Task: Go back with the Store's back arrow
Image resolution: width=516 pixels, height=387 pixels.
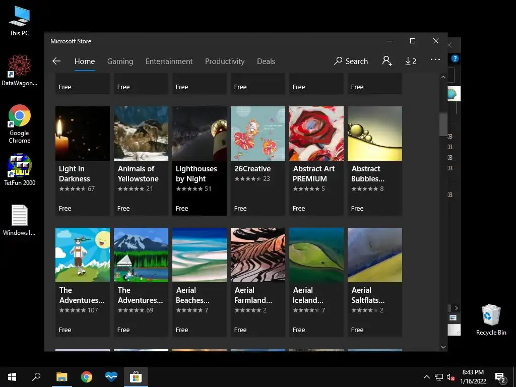Action: click(56, 61)
